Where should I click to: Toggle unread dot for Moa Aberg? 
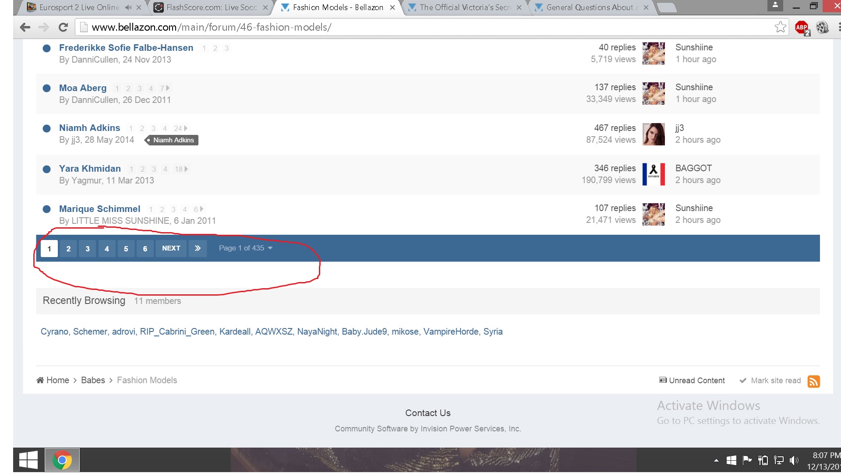point(46,88)
